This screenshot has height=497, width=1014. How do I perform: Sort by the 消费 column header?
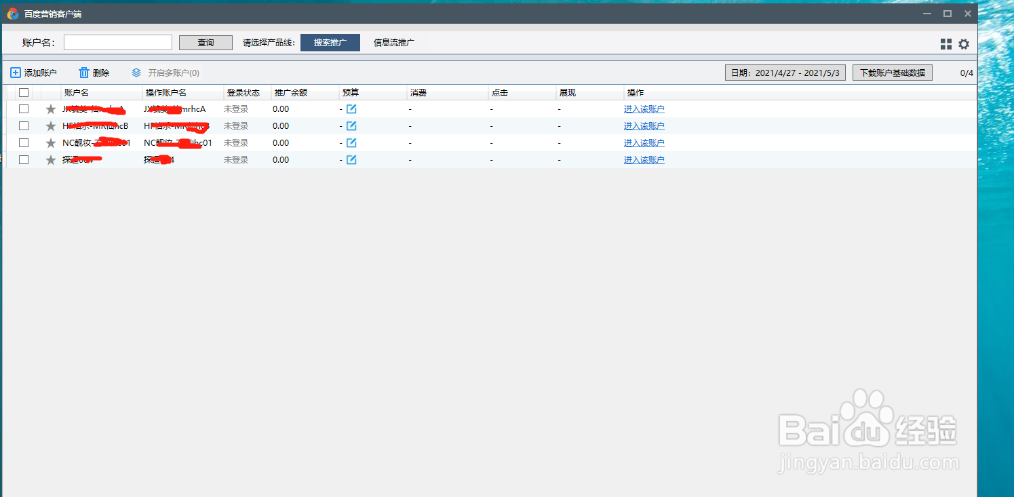[448, 92]
